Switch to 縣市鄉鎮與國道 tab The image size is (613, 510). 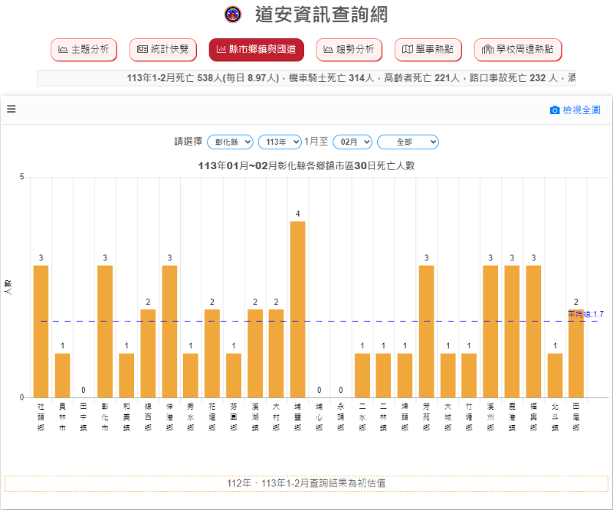256,50
